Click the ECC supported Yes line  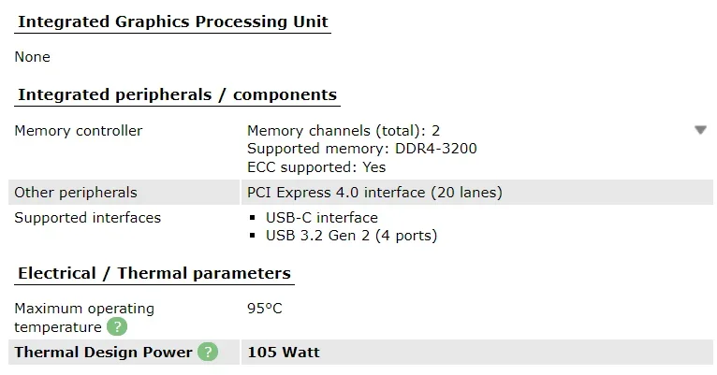pos(316,167)
